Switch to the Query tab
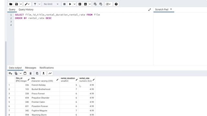Screen dimensions: 207x116 click(12, 9)
